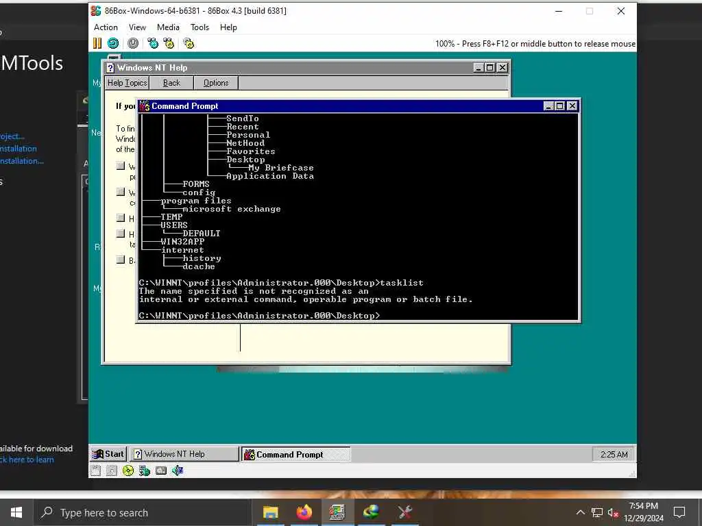Minimize the Windows NT Help window
The height and width of the screenshot is (526, 702).
click(x=479, y=68)
